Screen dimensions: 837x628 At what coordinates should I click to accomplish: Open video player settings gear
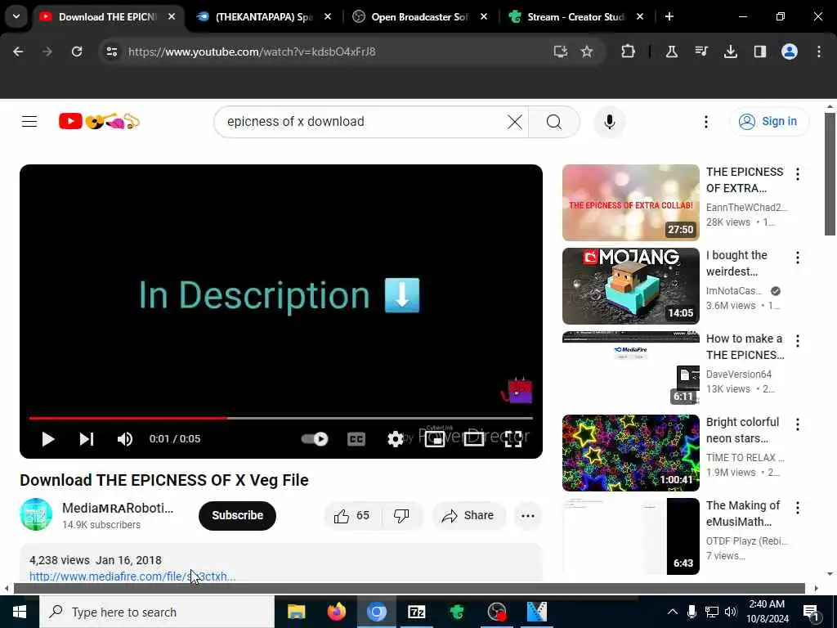click(x=395, y=439)
